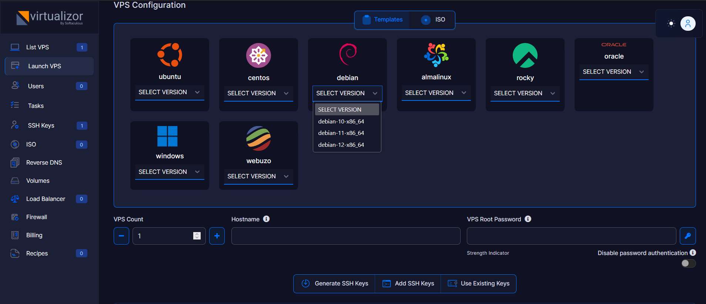Select the debian swirl logo
Screen dimensions: 706x304
[348, 54]
